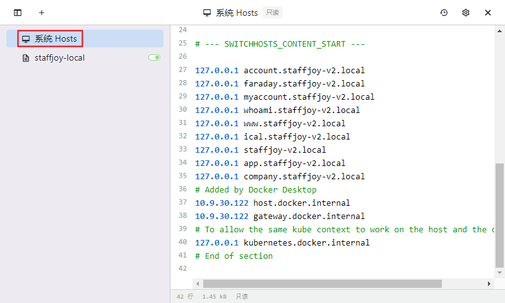Click the gateway.docker.internal entry
This screenshot has width=505, height=303.
pos(280,216)
